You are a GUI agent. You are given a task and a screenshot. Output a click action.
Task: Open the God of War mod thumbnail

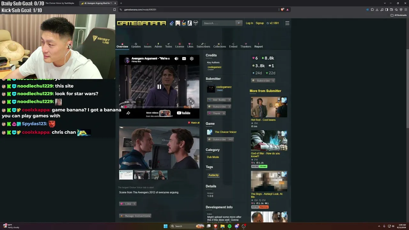tap(269, 141)
